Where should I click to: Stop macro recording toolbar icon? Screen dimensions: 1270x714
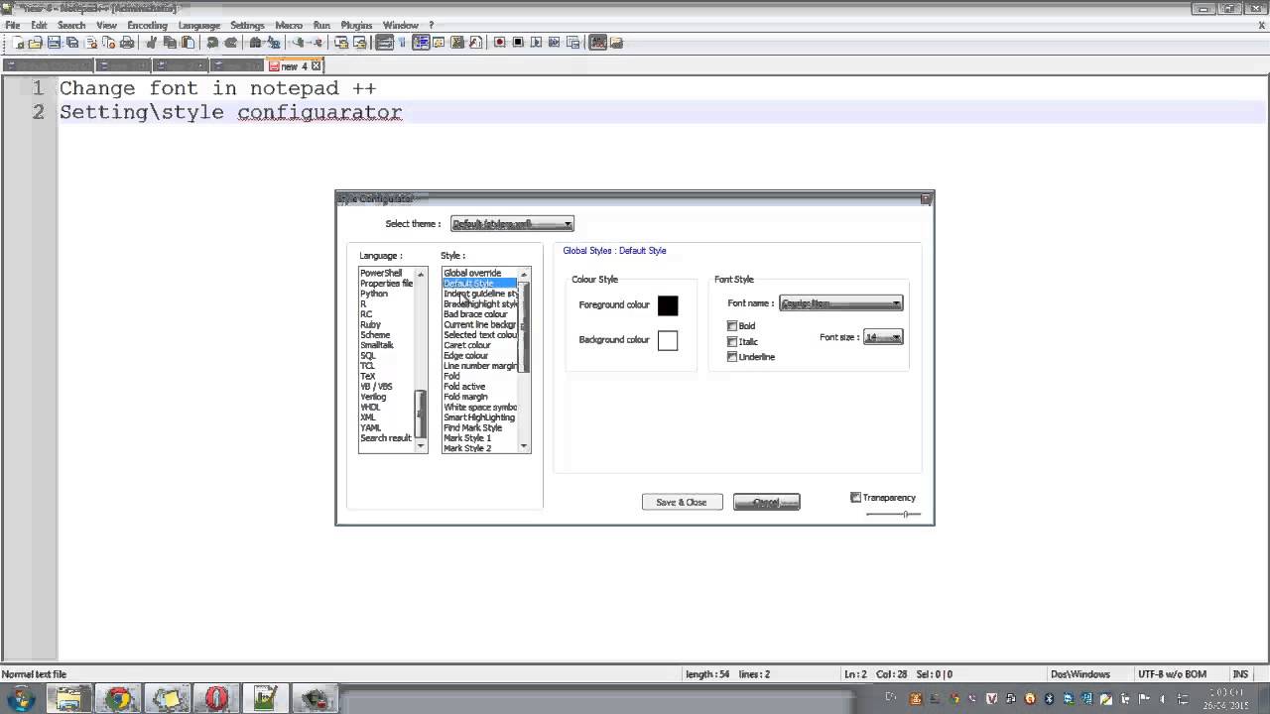[x=518, y=43]
